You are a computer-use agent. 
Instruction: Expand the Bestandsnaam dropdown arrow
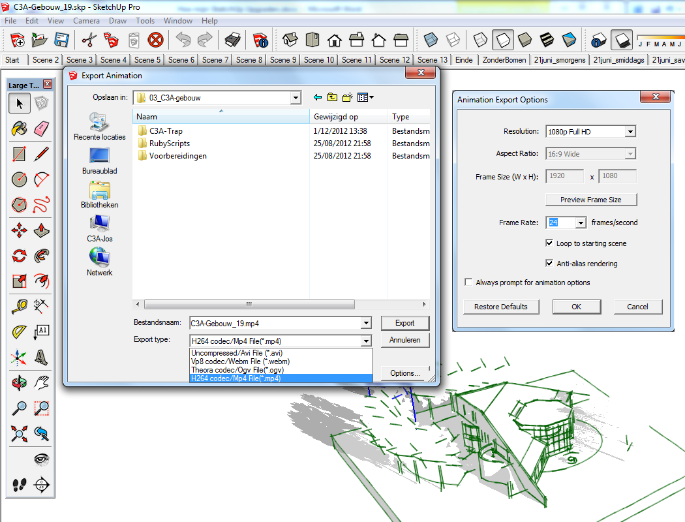point(366,323)
